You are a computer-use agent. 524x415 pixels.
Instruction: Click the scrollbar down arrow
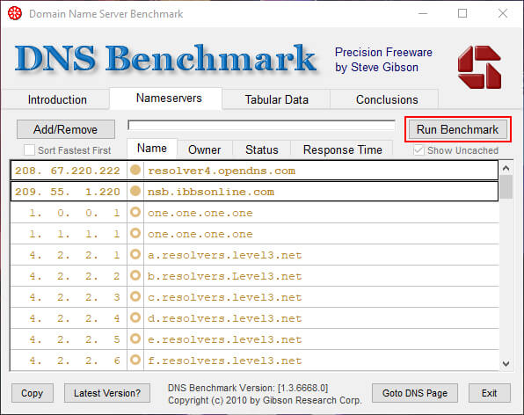pos(506,363)
